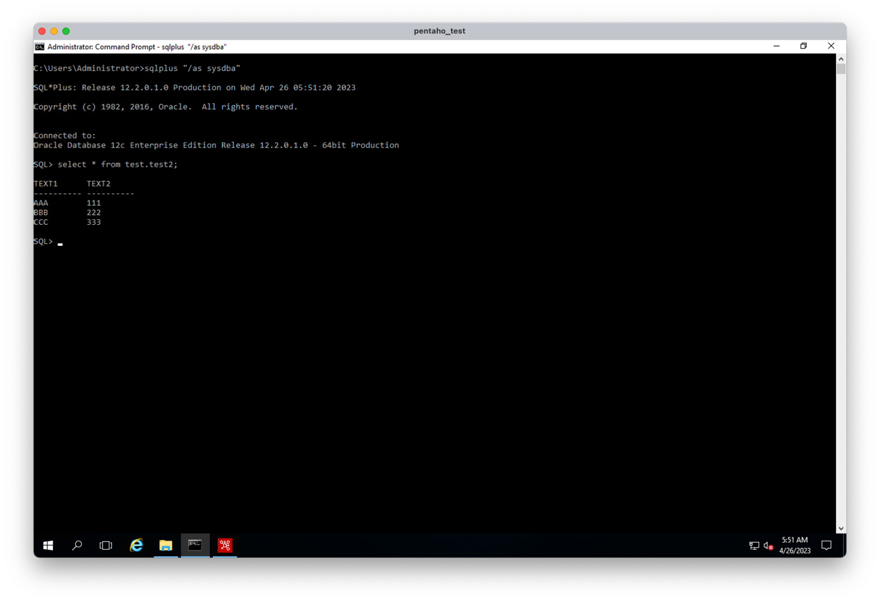Click the pentaho_test window title

click(x=440, y=31)
